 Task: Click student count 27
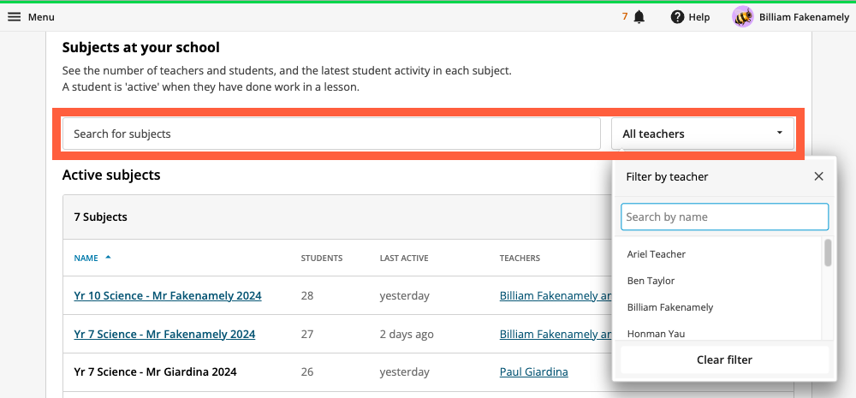306,334
